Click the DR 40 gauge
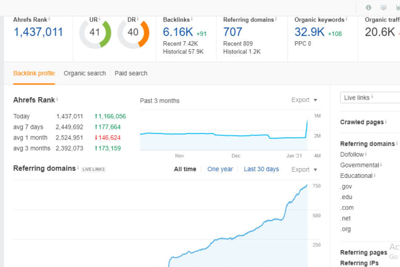 pyautogui.click(x=133, y=34)
